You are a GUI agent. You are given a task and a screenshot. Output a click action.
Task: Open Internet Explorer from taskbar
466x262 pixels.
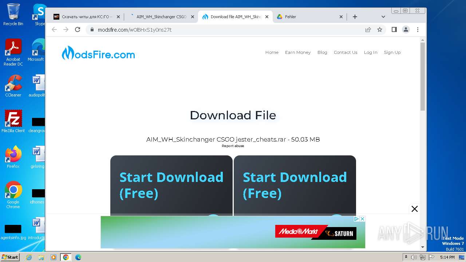29,257
